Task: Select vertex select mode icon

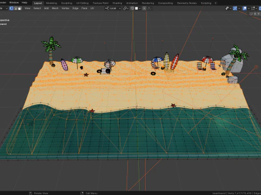Action: pos(11,8)
